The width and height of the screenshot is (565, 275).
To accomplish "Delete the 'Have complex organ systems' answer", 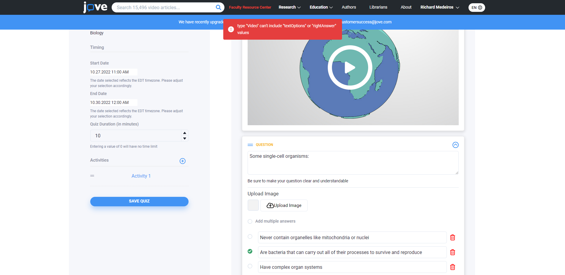I will pyautogui.click(x=452, y=267).
